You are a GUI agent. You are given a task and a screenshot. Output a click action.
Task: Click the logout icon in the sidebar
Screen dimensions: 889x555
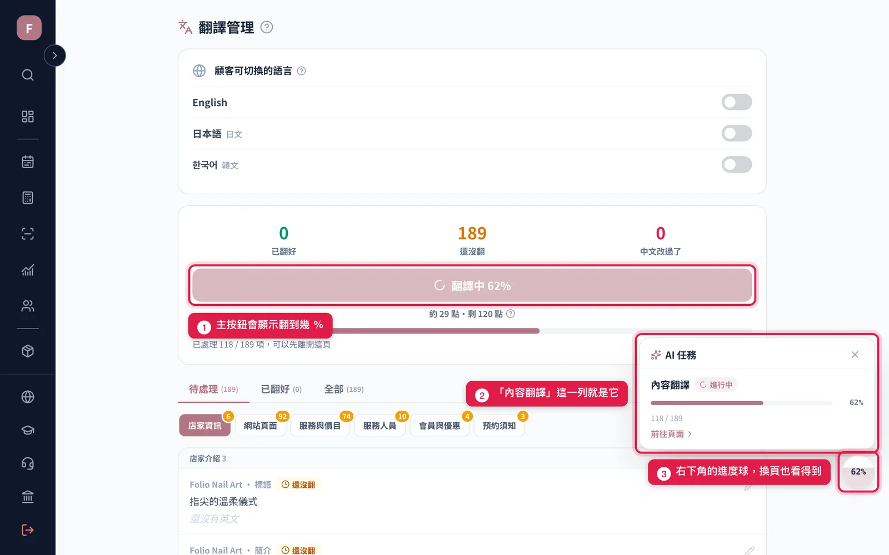coord(28,530)
